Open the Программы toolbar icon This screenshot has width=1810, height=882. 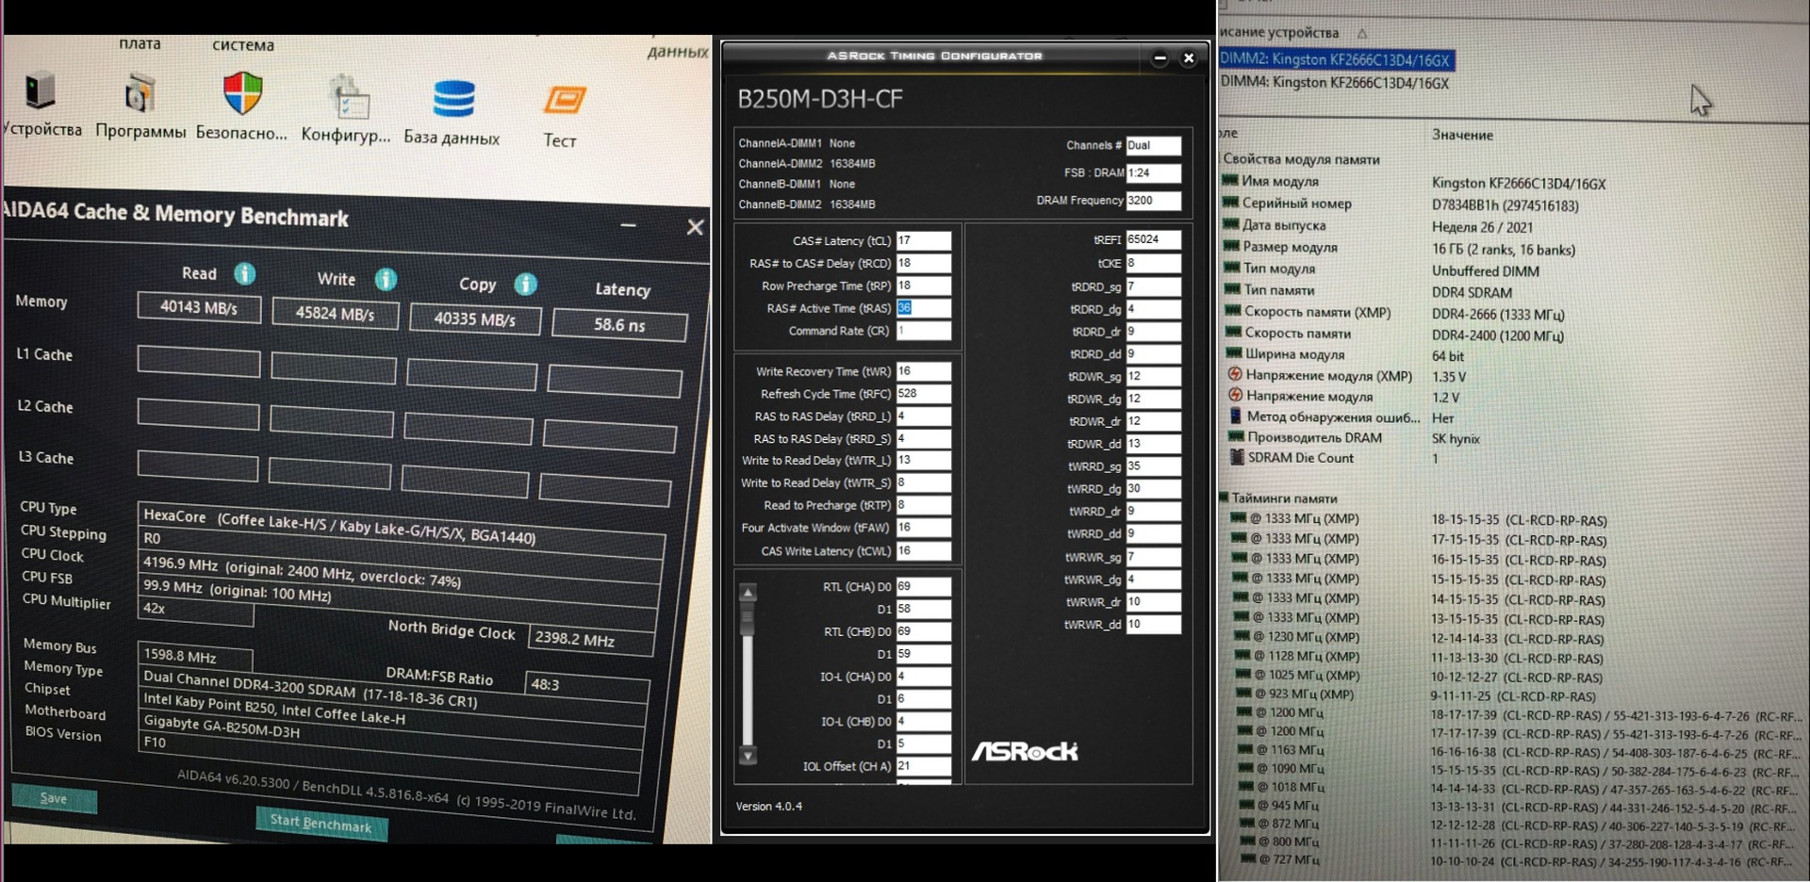tap(140, 93)
